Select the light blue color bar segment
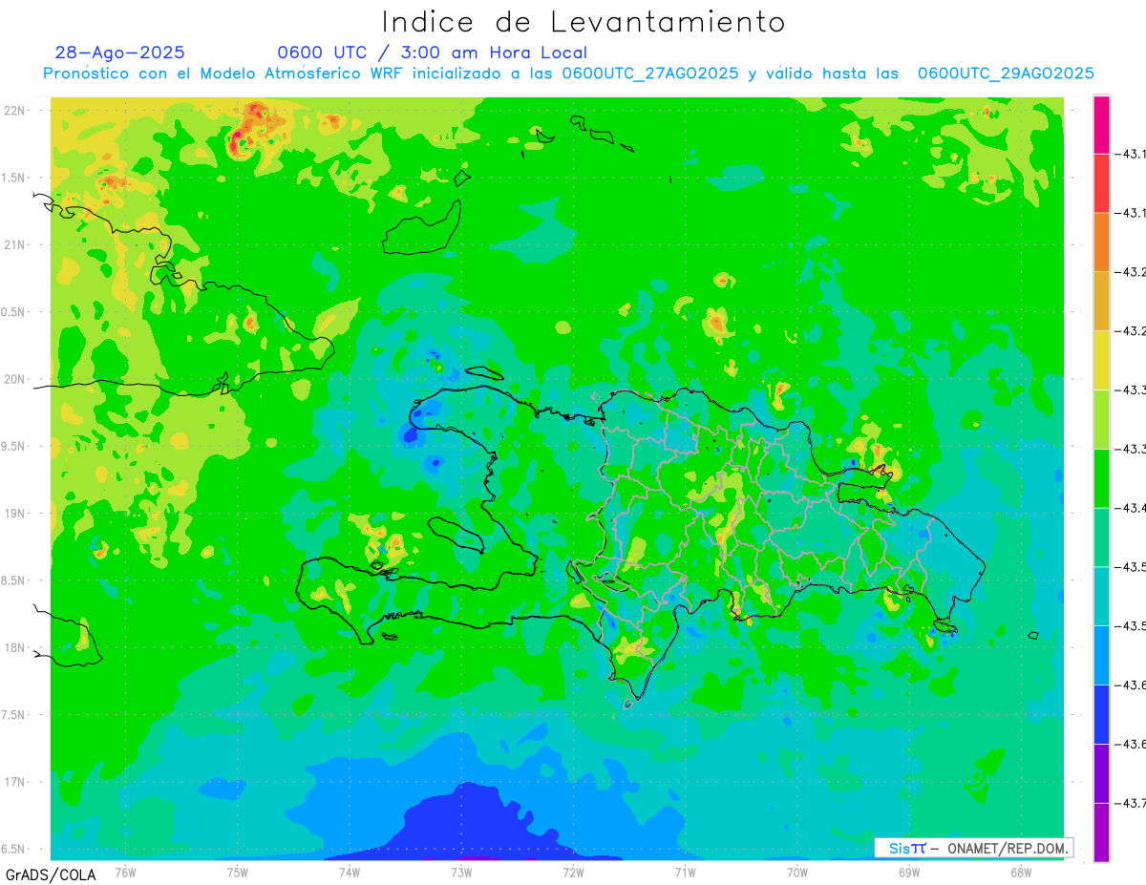The height and width of the screenshot is (885, 1146). coord(1101,656)
